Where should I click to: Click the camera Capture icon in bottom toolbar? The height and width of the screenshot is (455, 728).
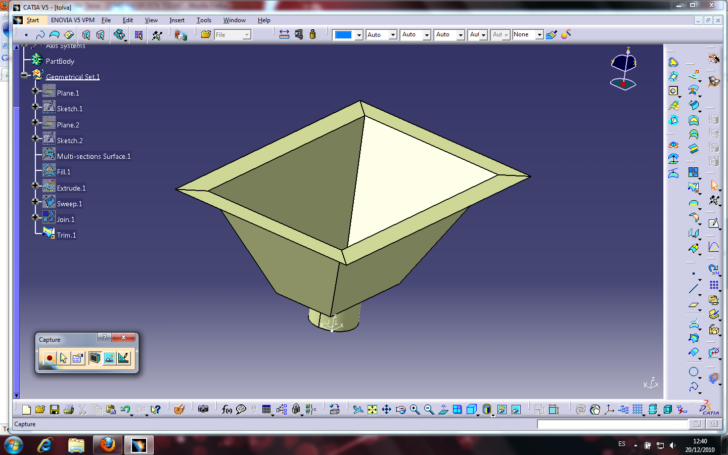click(x=203, y=409)
